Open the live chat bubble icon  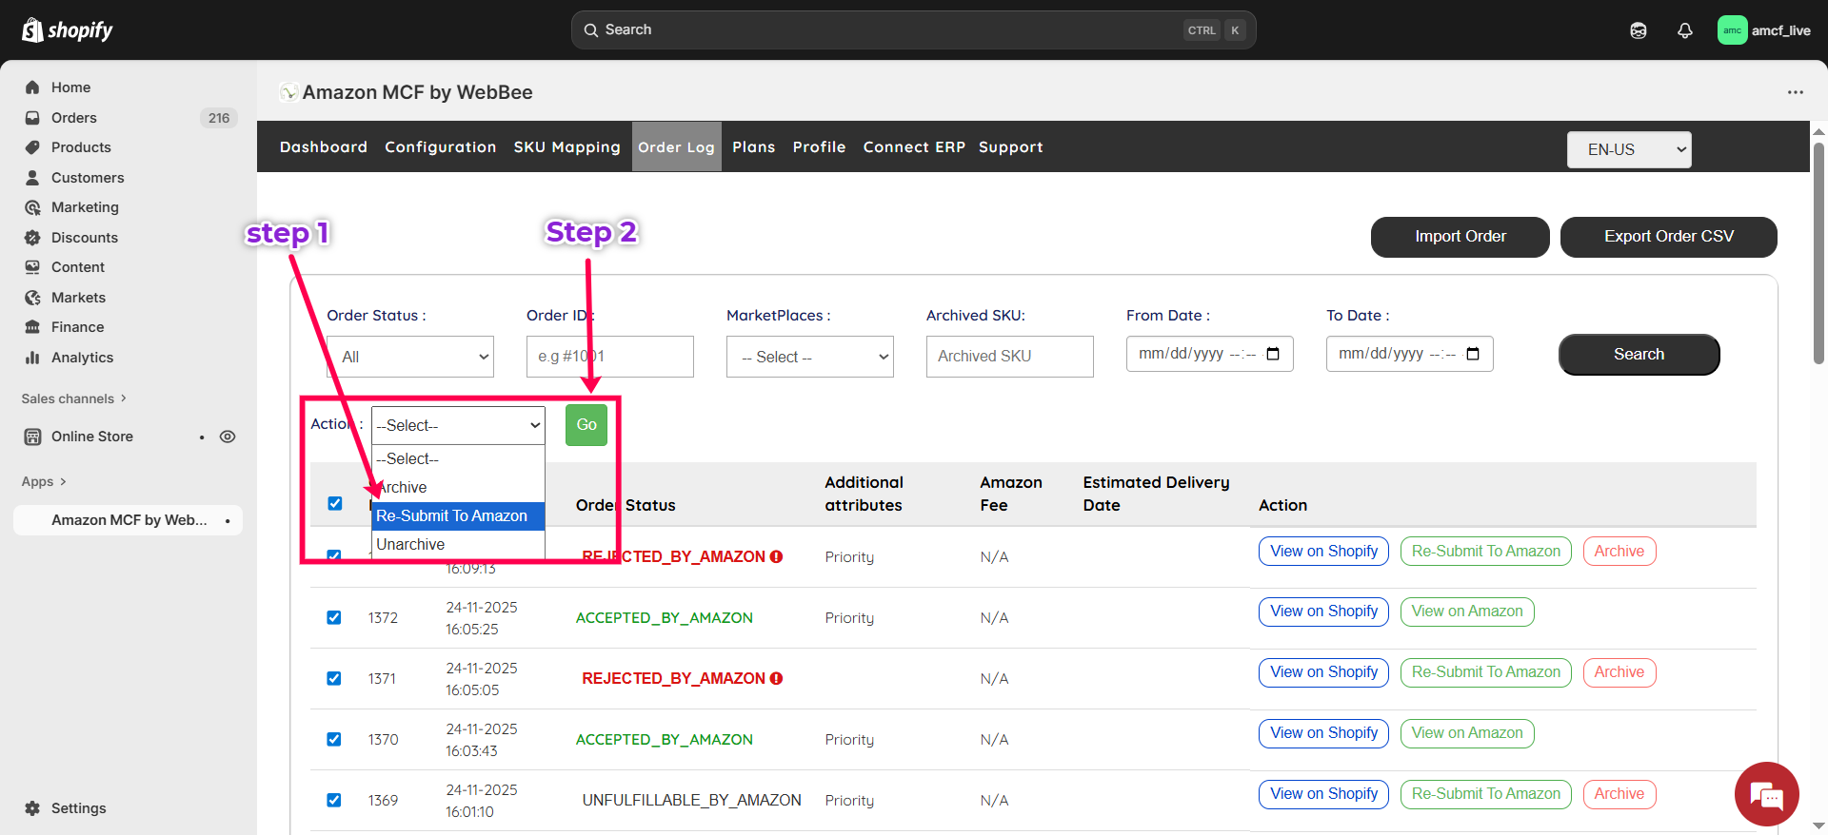(1766, 794)
